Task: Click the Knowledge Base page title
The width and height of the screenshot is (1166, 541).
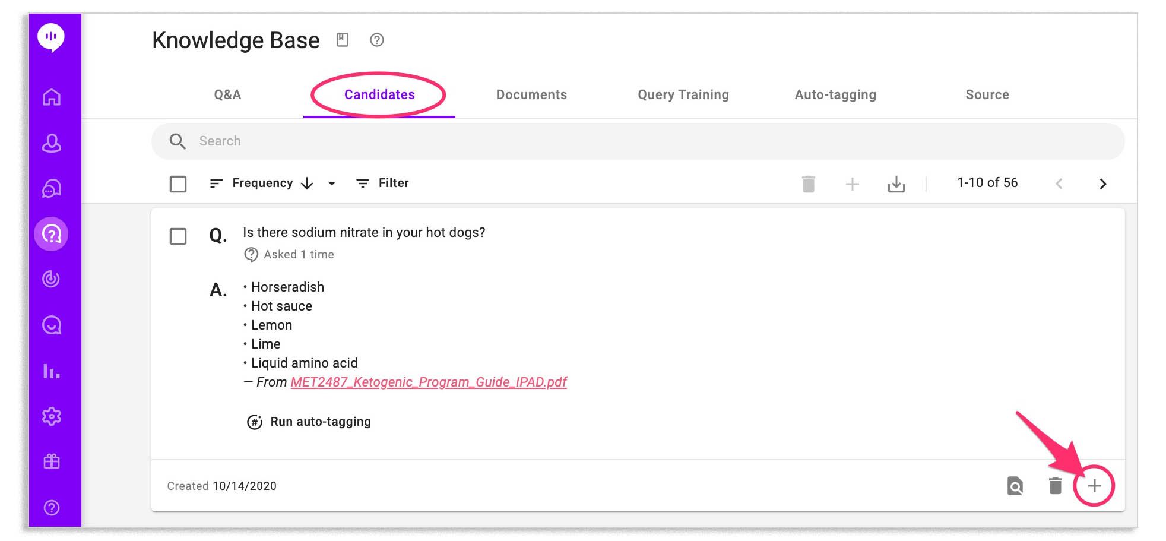Action: pos(236,40)
